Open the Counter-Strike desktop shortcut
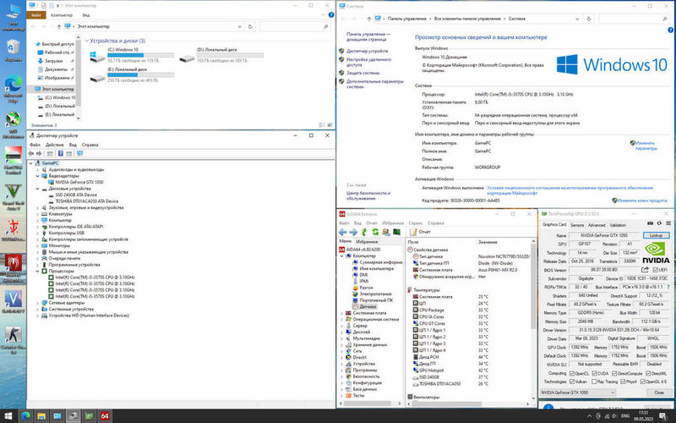Screen dimensions: 676x423 point(14,340)
